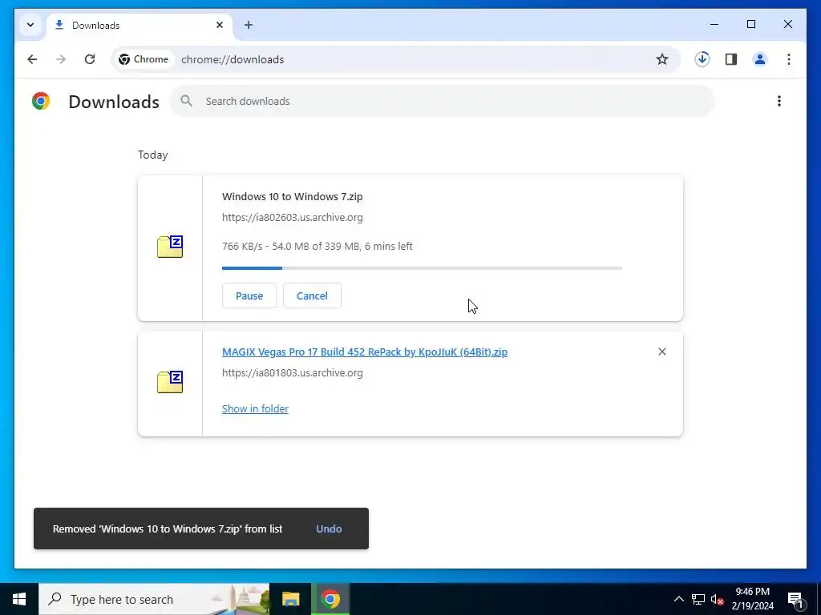Open the network status tray icon
The width and height of the screenshot is (821, 615).
pyautogui.click(x=698, y=599)
